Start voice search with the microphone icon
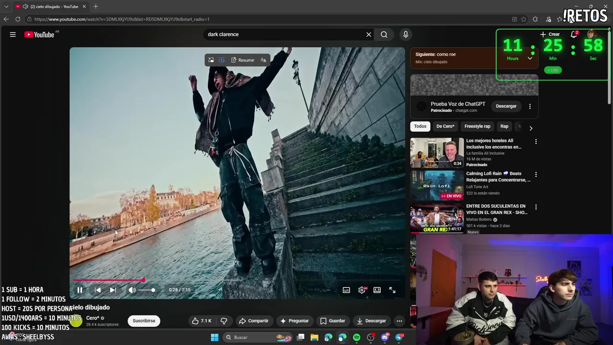Image resolution: width=613 pixels, height=345 pixels. pyautogui.click(x=406, y=34)
